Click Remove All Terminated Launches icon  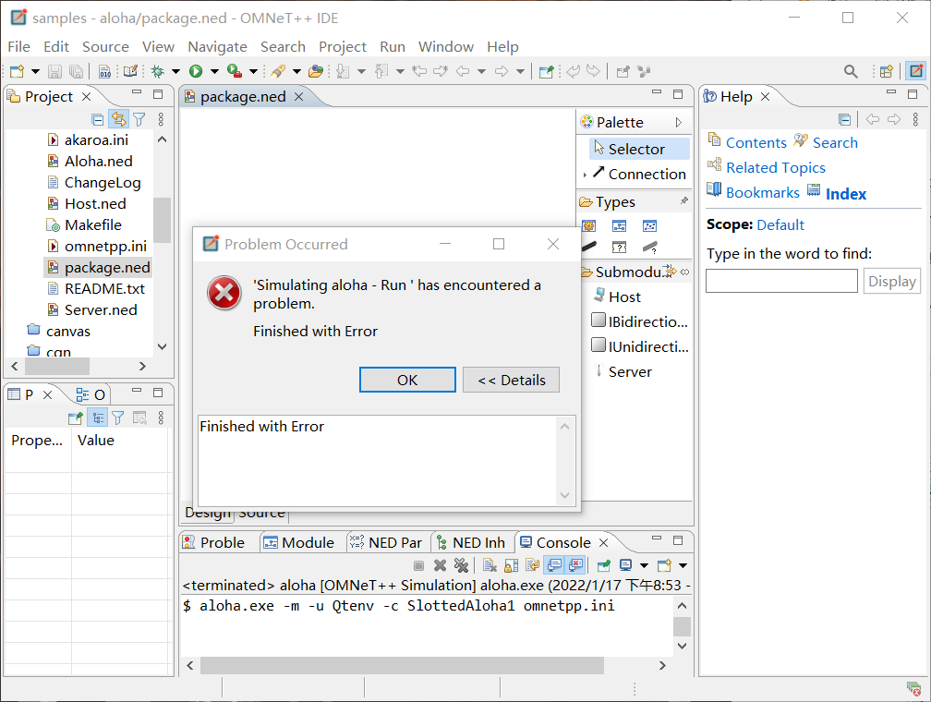(x=461, y=565)
